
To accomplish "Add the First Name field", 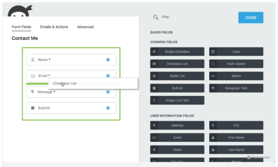I will click(x=236, y=137).
